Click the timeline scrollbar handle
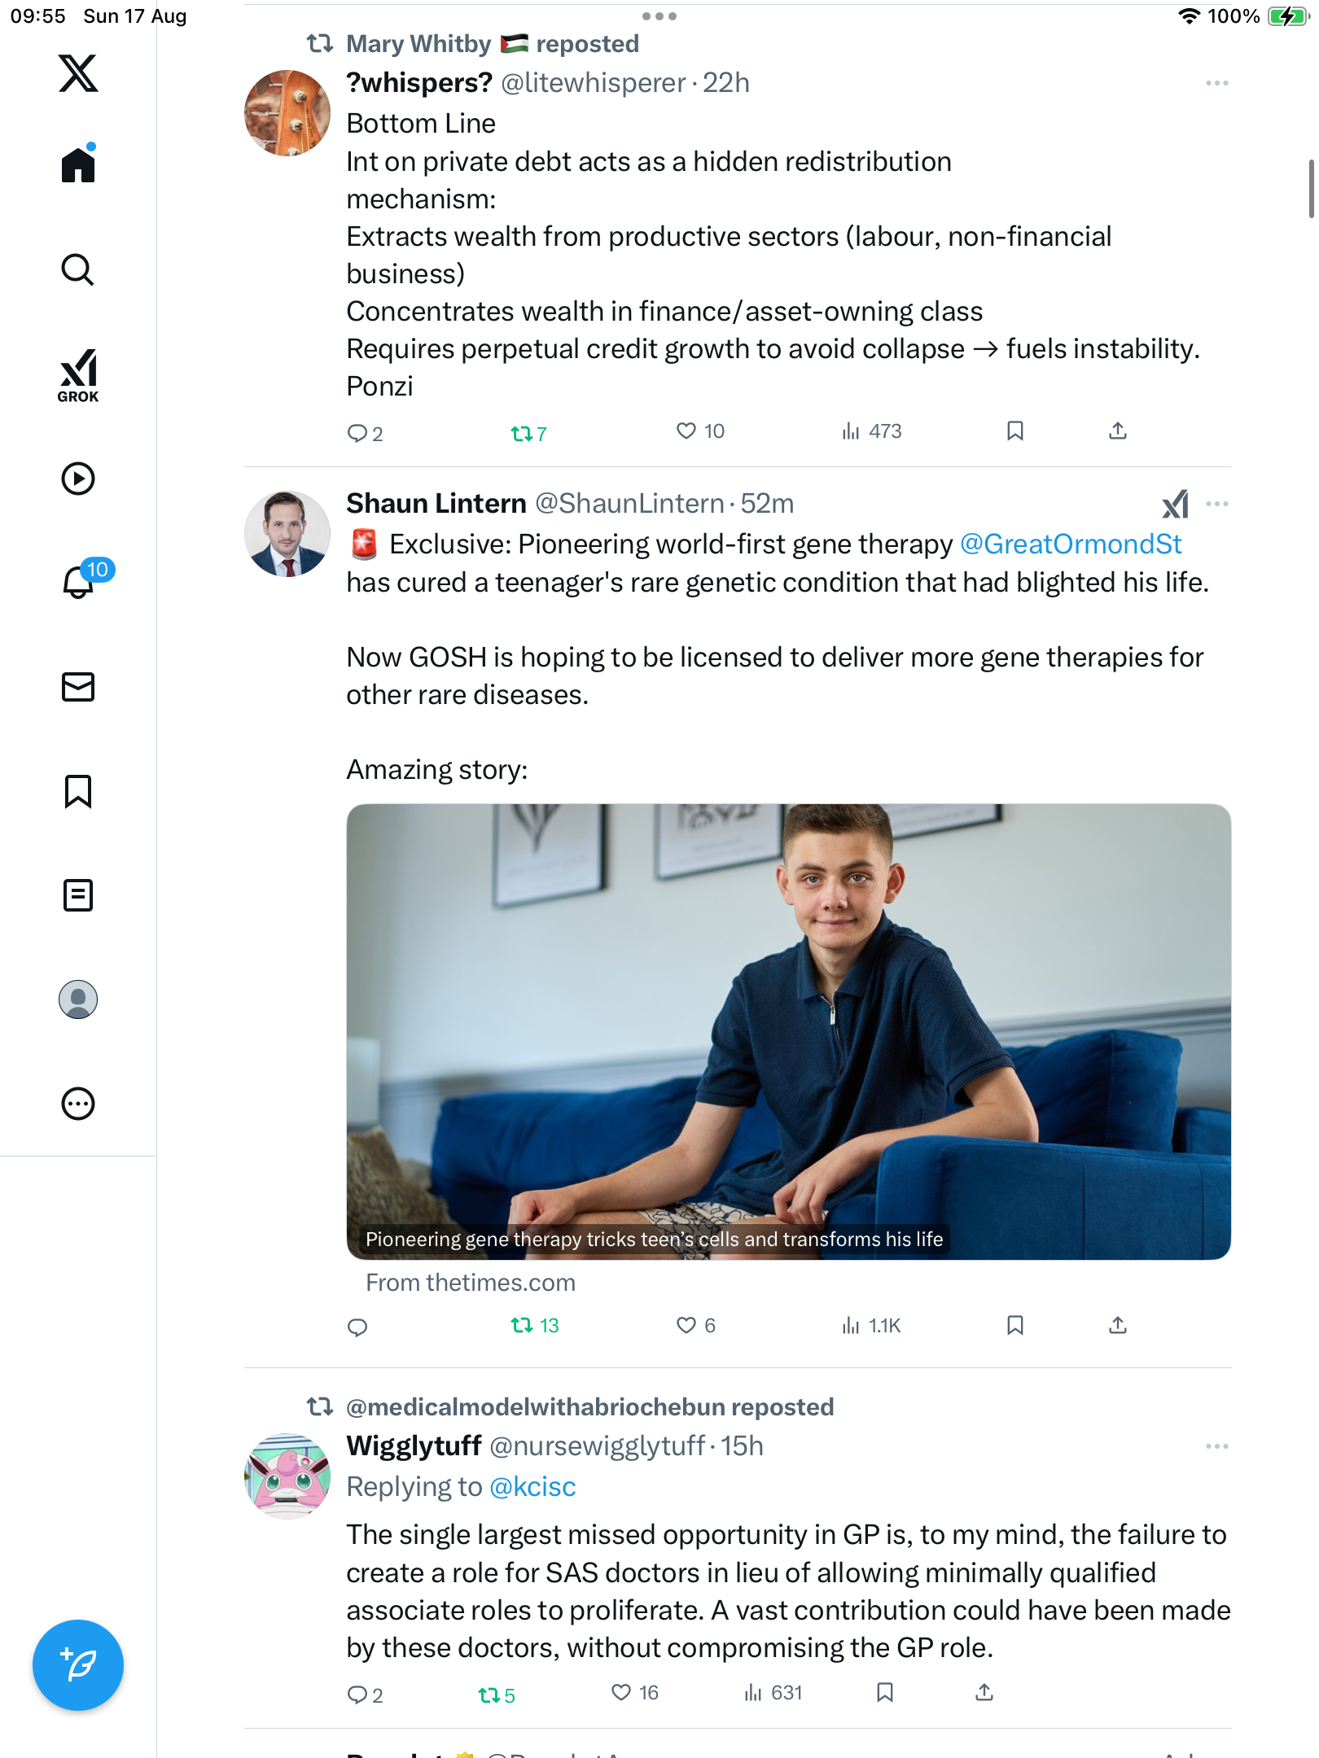Image resolution: width=1319 pixels, height=1758 pixels. 1310,189
